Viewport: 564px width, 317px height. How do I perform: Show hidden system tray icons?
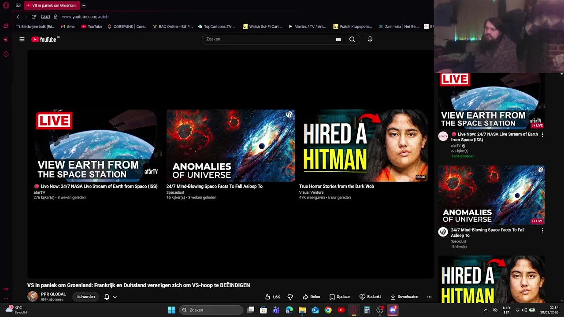coord(486,310)
